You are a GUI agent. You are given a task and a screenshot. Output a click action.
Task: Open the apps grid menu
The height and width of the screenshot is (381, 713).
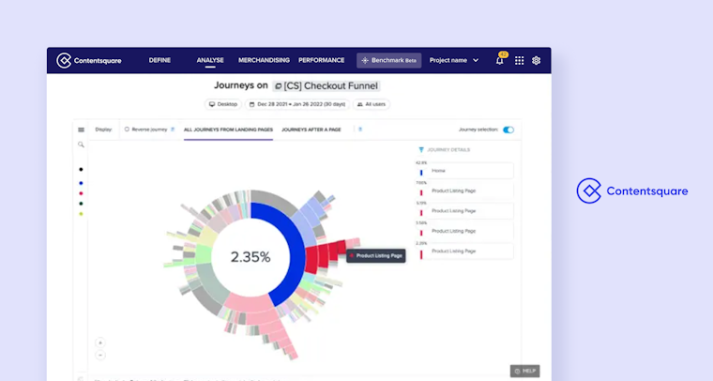click(x=520, y=60)
